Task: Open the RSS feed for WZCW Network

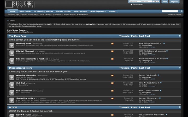Action: click(112, 115)
